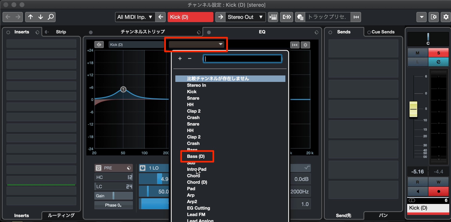This screenshot has height=222, width=451.
Task: Open the track preset manager icon
Action: click(x=300, y=17)
